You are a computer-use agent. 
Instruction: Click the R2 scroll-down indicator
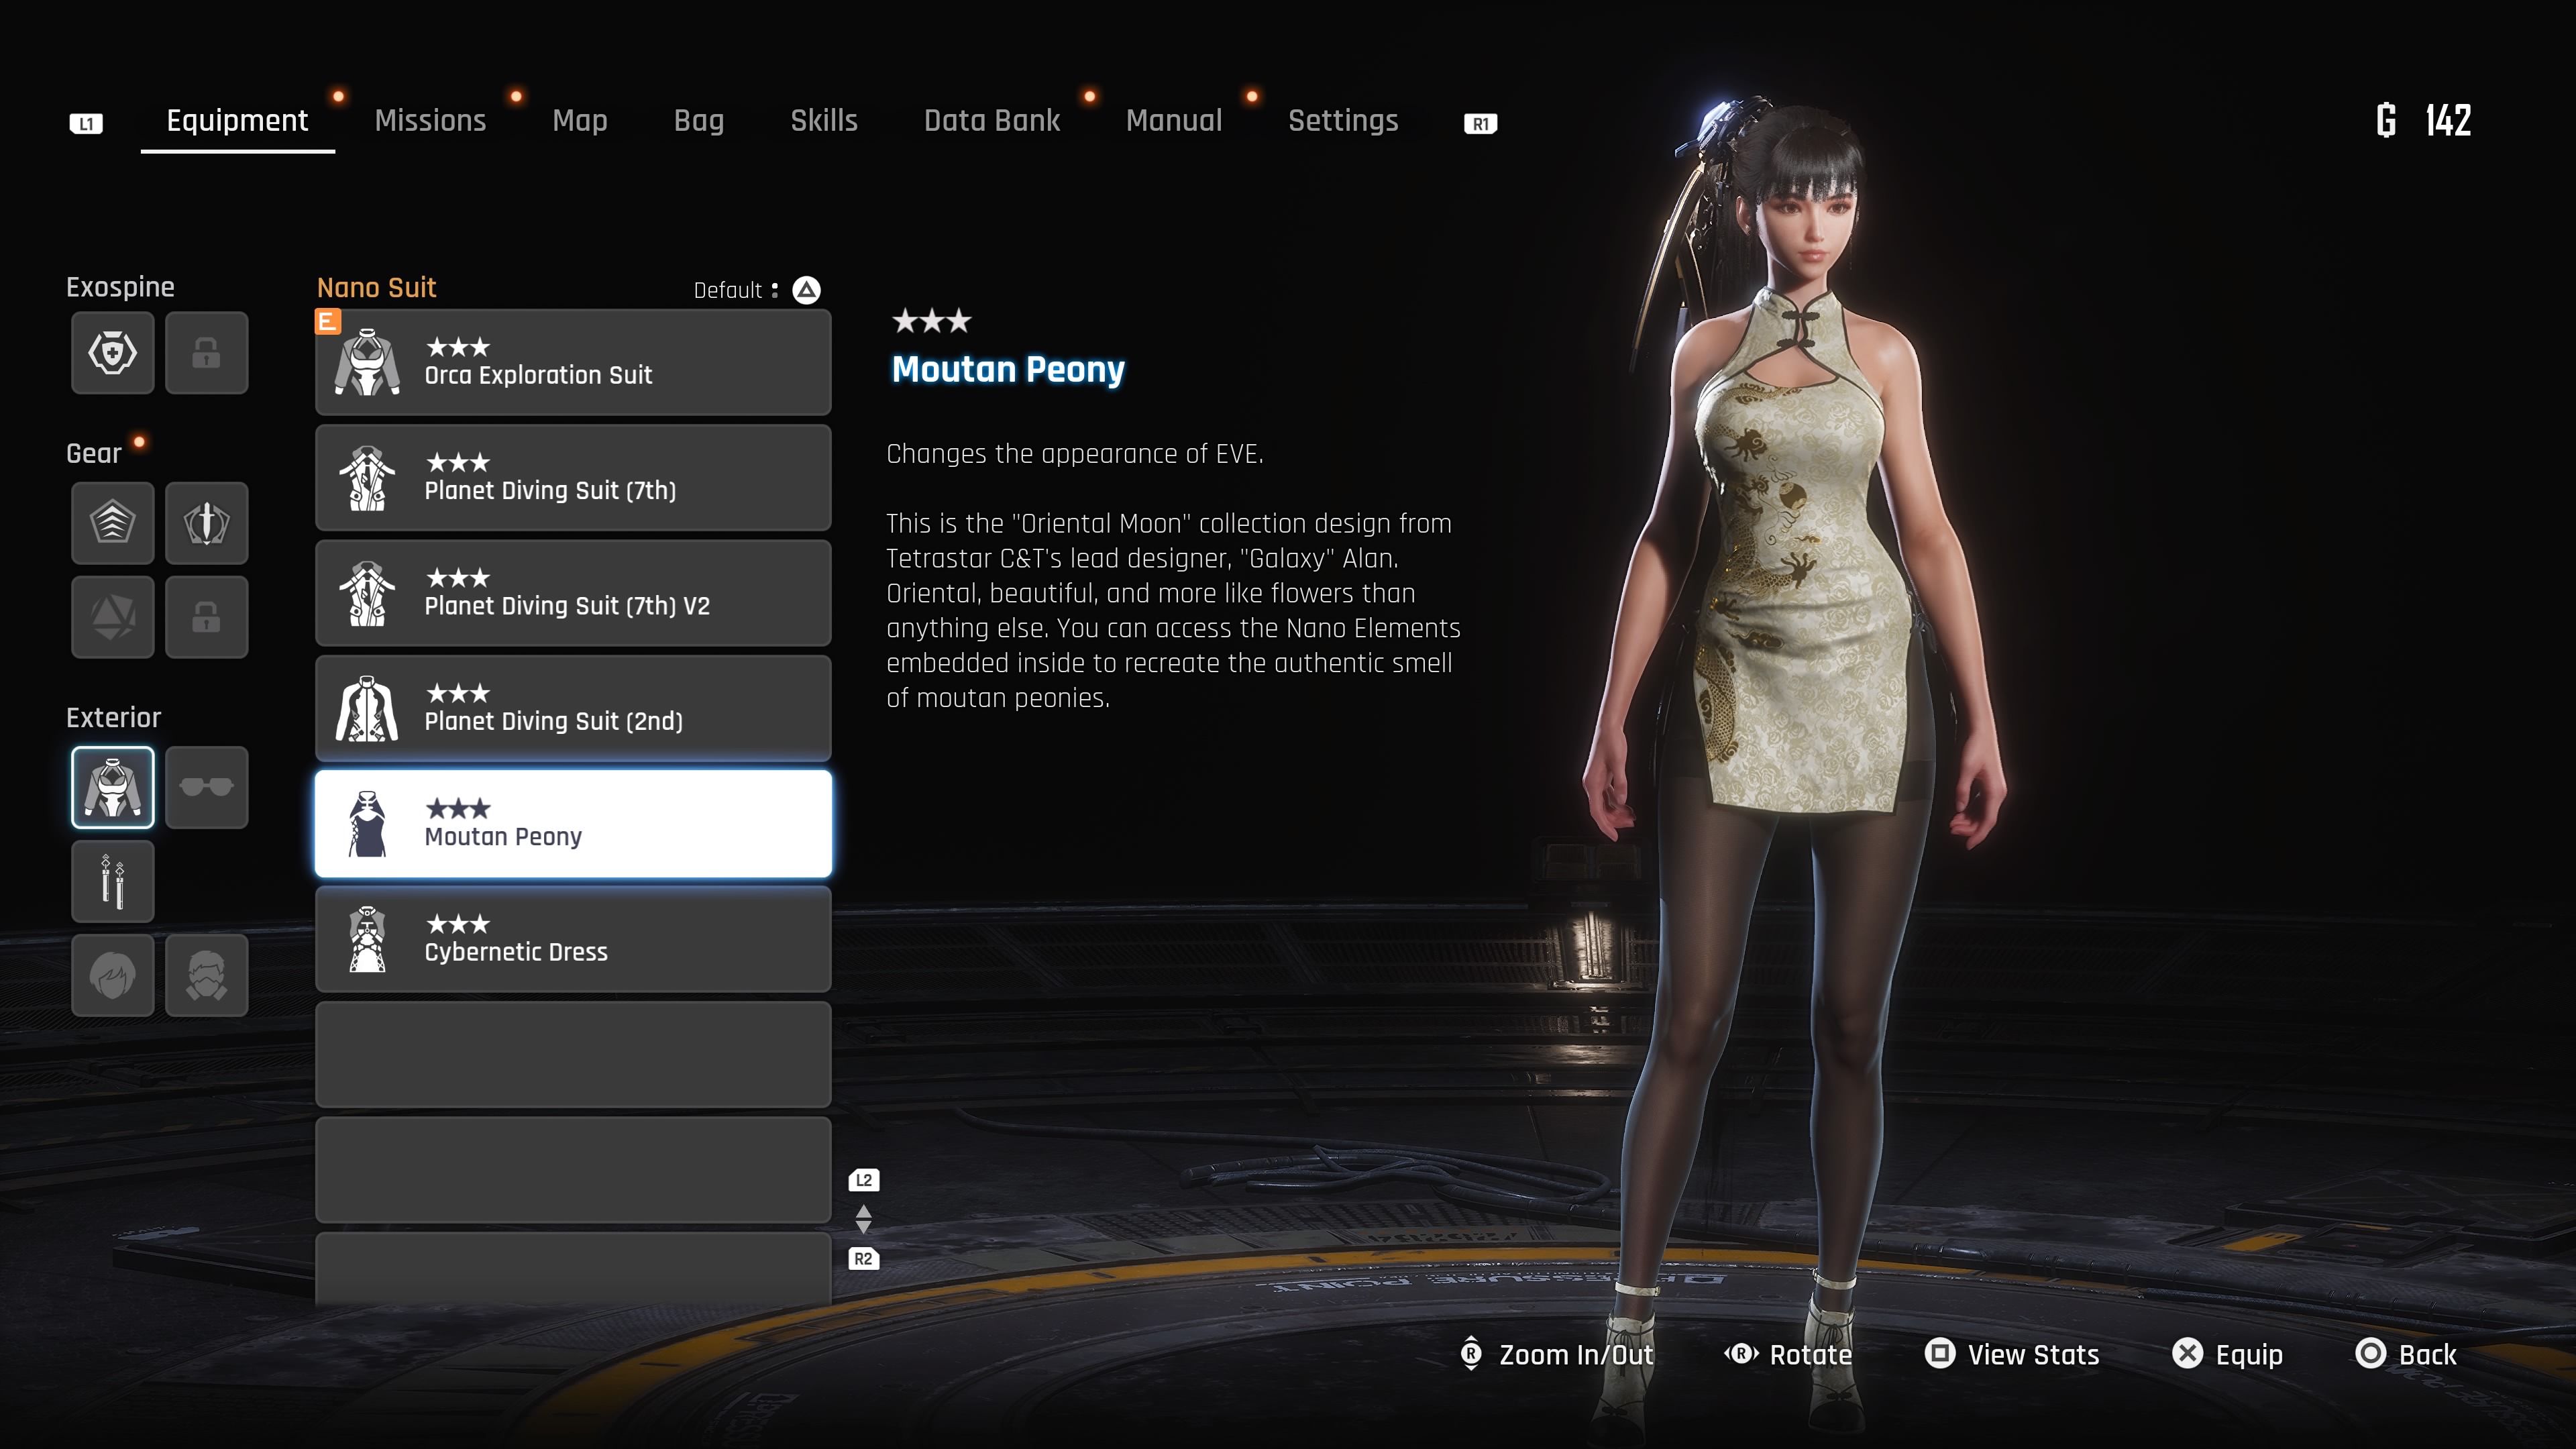point(863,1259)
